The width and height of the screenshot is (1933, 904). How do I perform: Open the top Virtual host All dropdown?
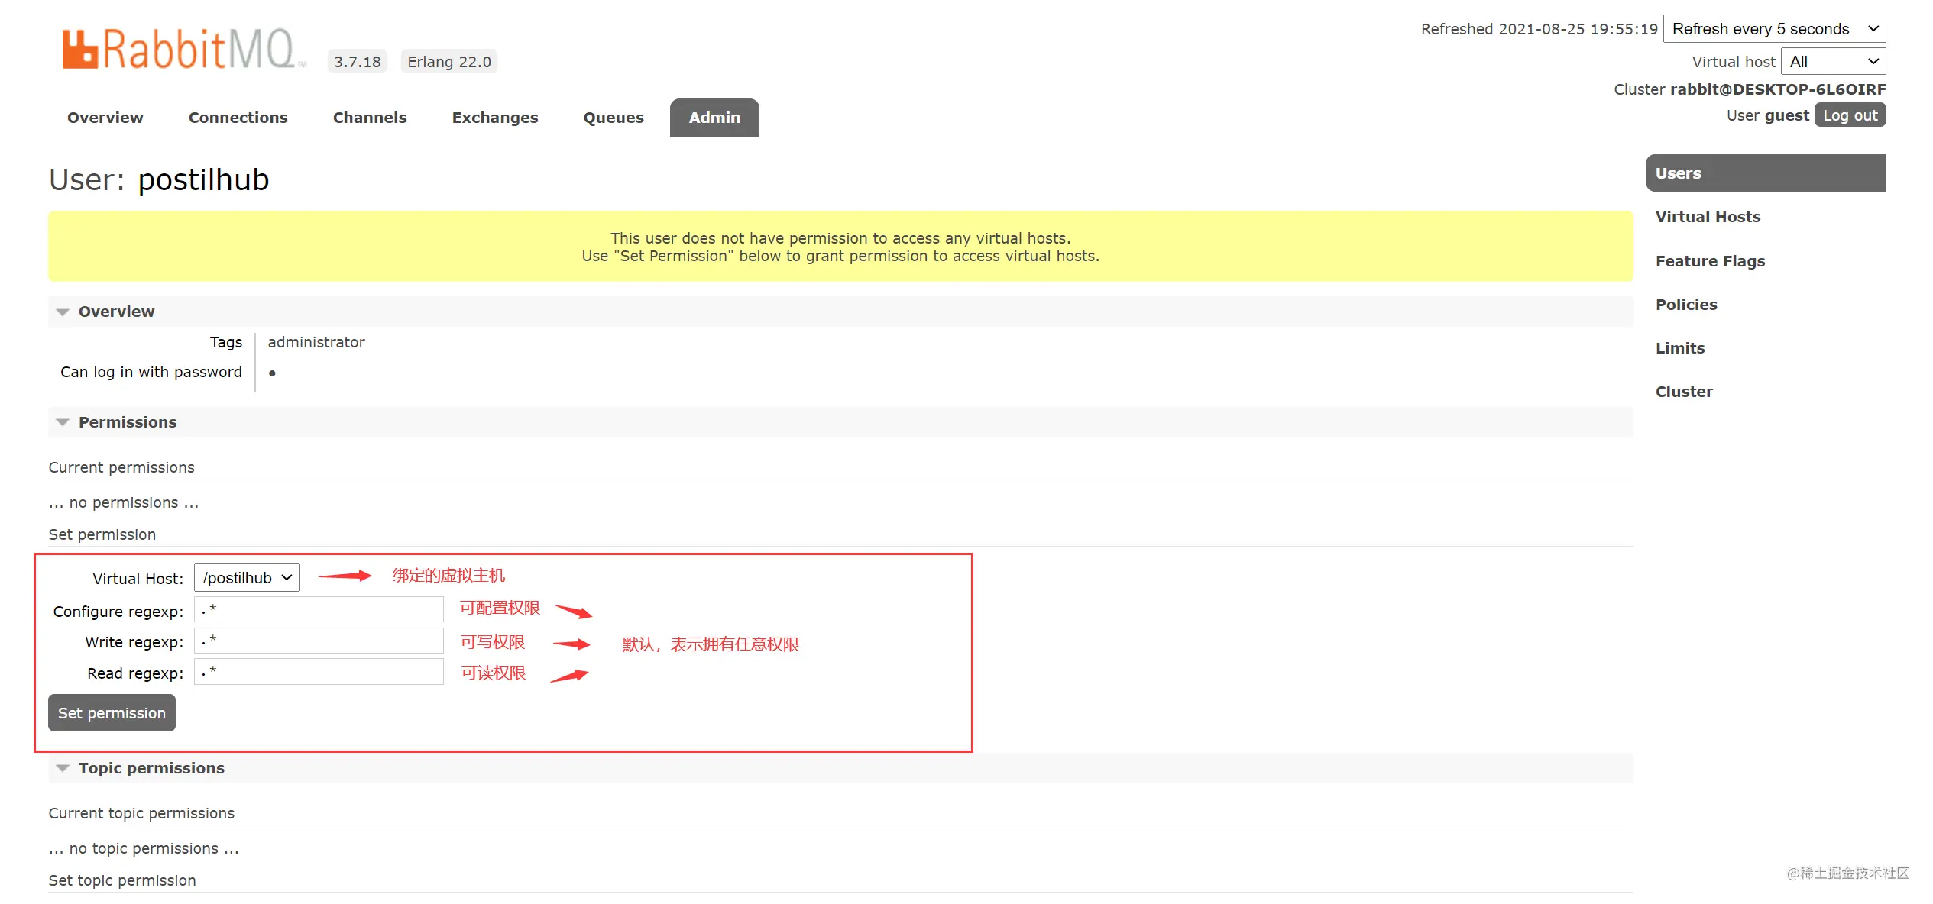[1833, 62]
